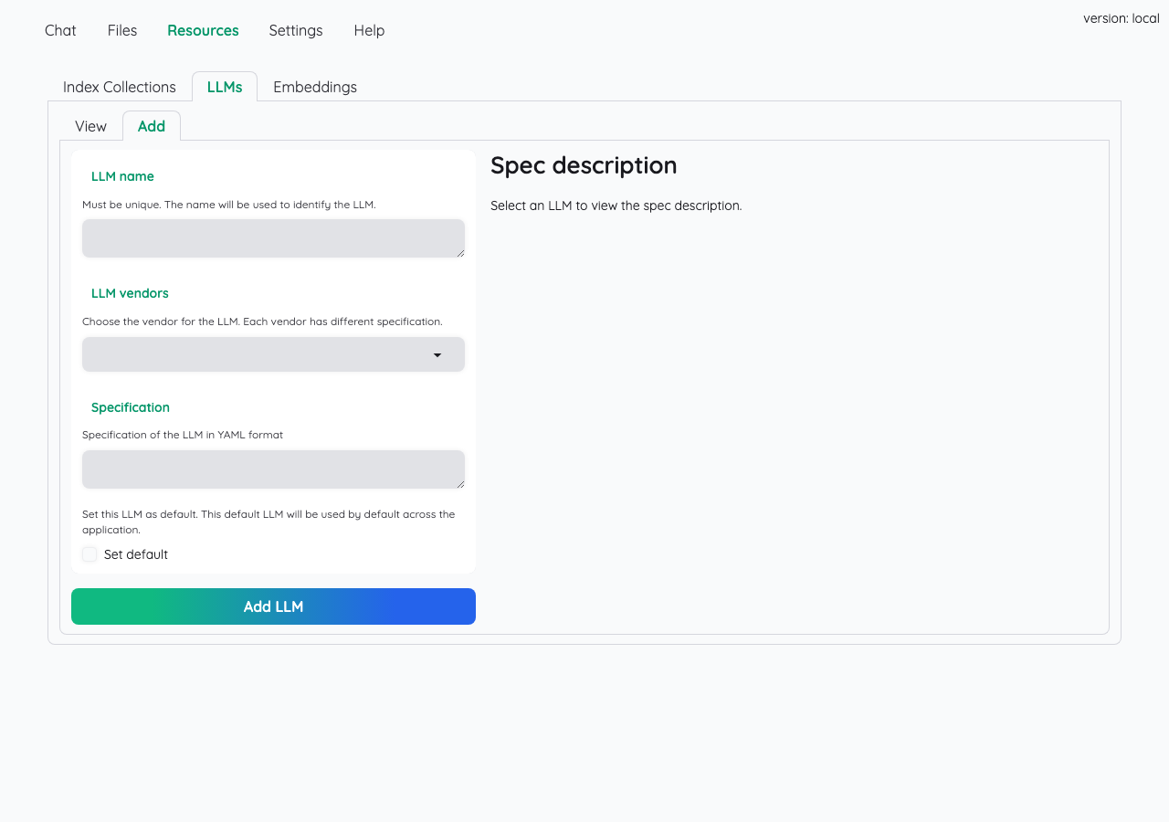Open the Chat tab
This screenshot has height=822, width=1169.
pos(60,30)
